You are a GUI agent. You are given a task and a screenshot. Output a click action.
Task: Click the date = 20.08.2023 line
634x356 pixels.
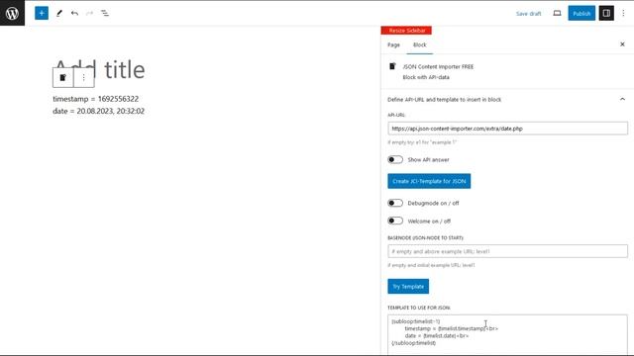[x=99, y=111]
